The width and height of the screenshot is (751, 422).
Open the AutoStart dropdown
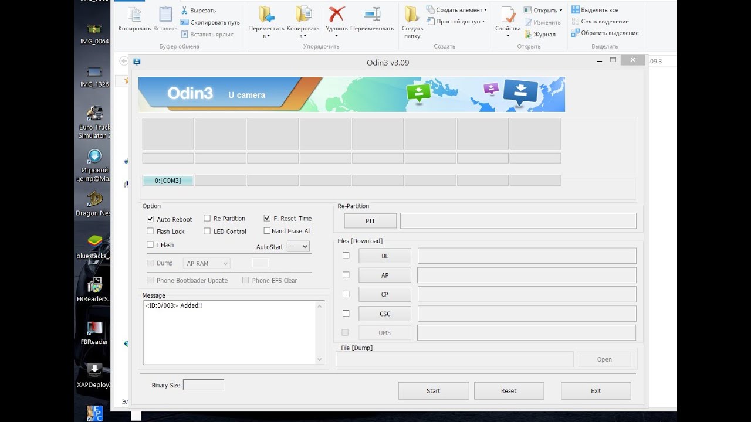coord(298,247)
